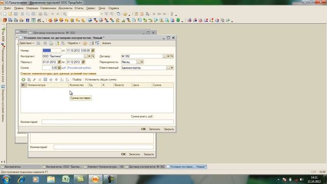Image resolution: width=327 pixels, height=184 pixels.
Task: Click the Подбор button
Action: (77, 80)
